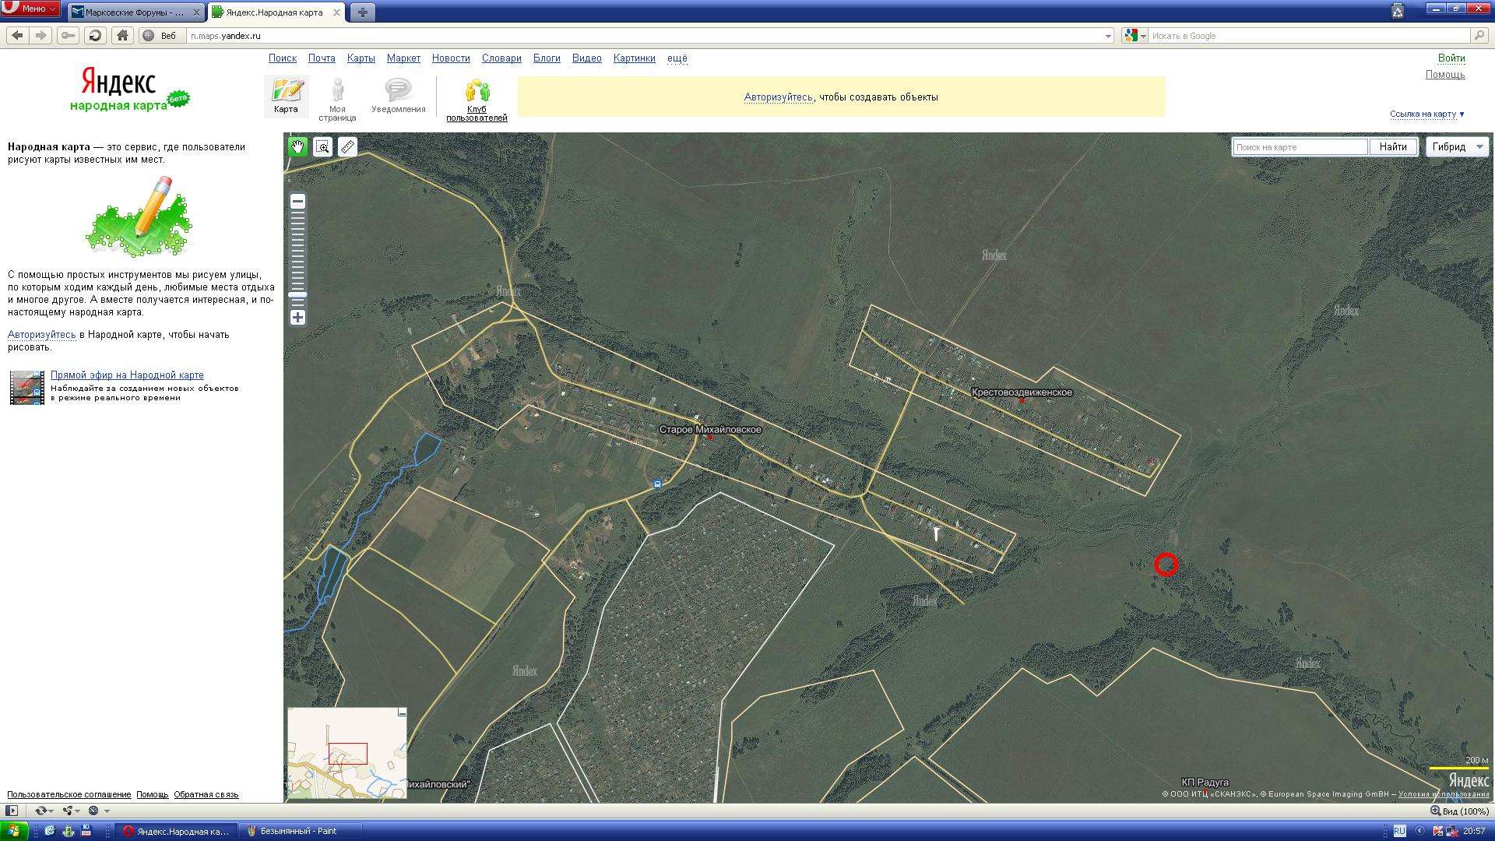
Task: Zoom in with the plus map button
Action: click(297, 317)
